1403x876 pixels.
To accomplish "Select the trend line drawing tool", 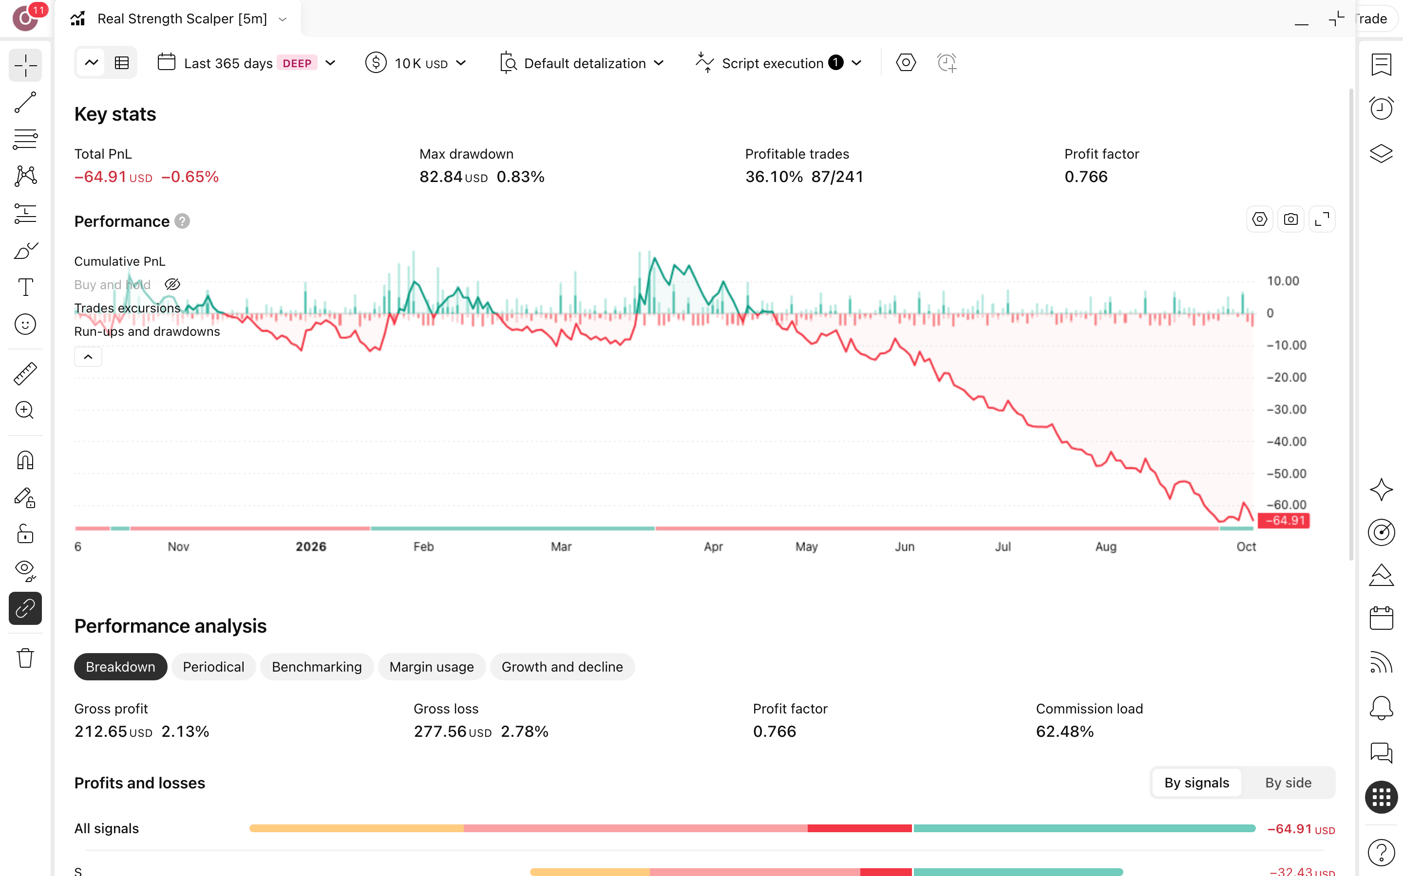I will point(25,103).
